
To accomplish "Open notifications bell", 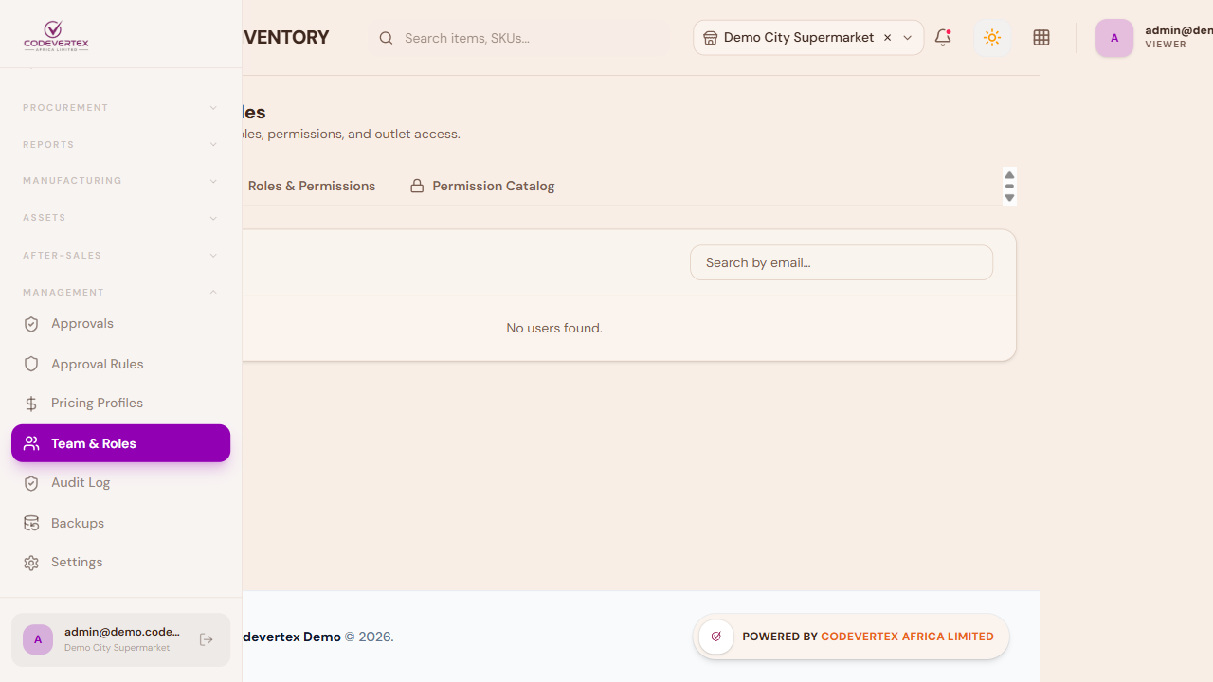I will [x=943, y=38].
